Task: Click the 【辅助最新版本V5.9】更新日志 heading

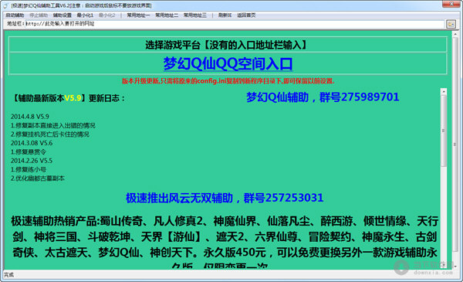Action: (68, 98)
